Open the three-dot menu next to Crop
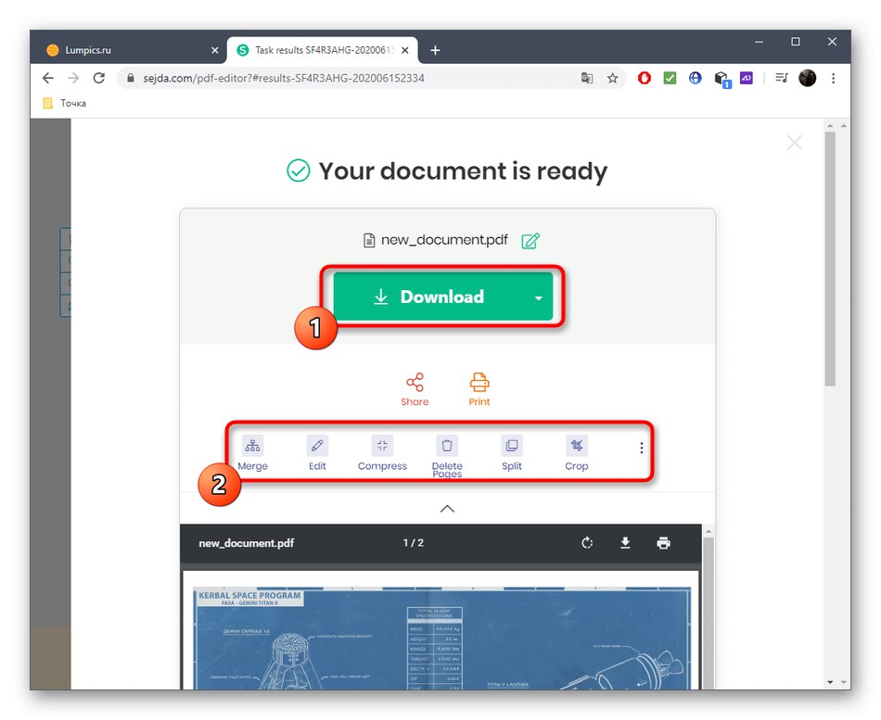Viewport: 881px width, 720px height. tap(641, 448)
